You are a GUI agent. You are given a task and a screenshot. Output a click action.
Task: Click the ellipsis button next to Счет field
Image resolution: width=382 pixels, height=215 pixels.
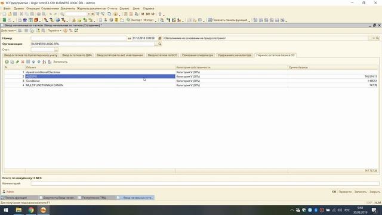point(56,50)
